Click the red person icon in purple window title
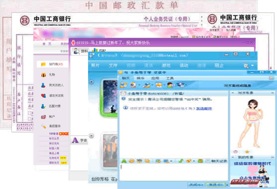The height and width of the screenshot is (189, 277). point(73,43)
